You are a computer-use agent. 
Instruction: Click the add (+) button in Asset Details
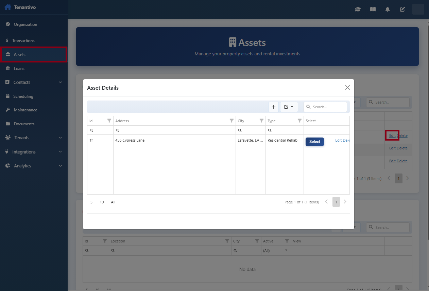click(274, 107)
